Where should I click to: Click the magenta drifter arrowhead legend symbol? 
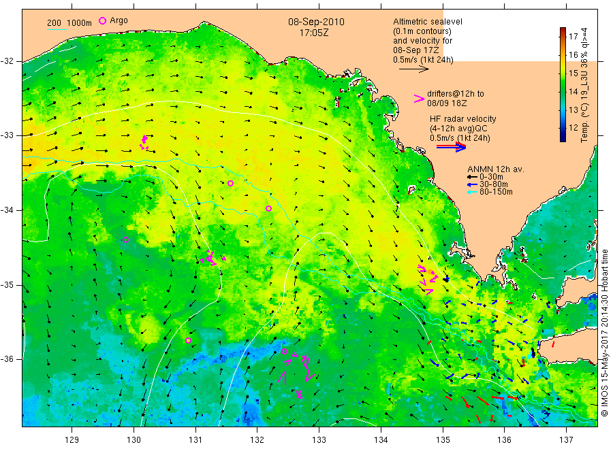pos(419,99)
